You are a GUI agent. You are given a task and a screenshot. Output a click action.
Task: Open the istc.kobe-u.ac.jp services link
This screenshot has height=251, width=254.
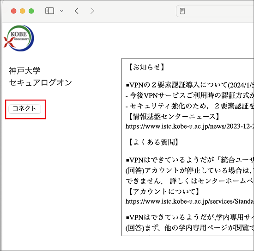[x=190, y=201]
